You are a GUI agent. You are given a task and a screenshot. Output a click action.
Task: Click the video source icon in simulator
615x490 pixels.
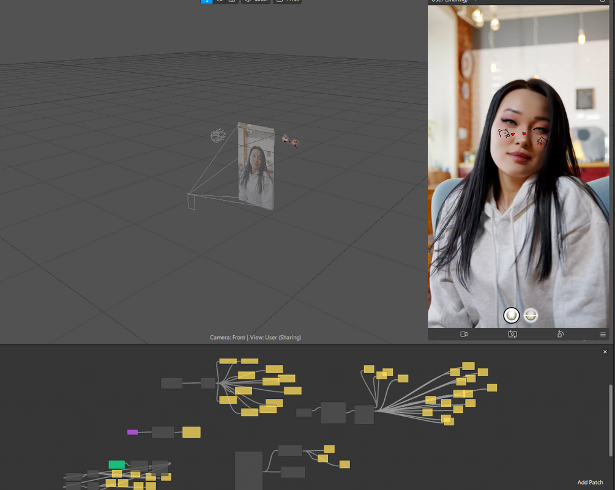(464, 335)
